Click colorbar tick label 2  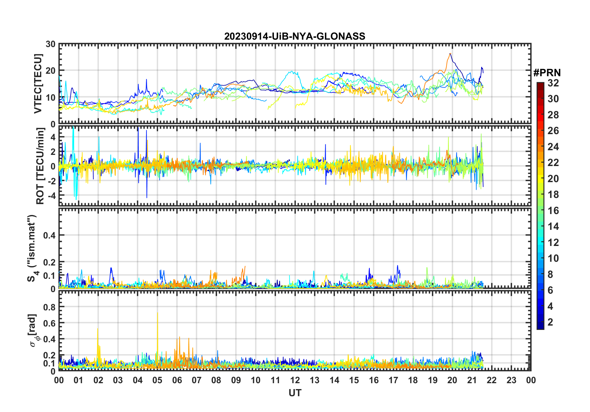550,322
